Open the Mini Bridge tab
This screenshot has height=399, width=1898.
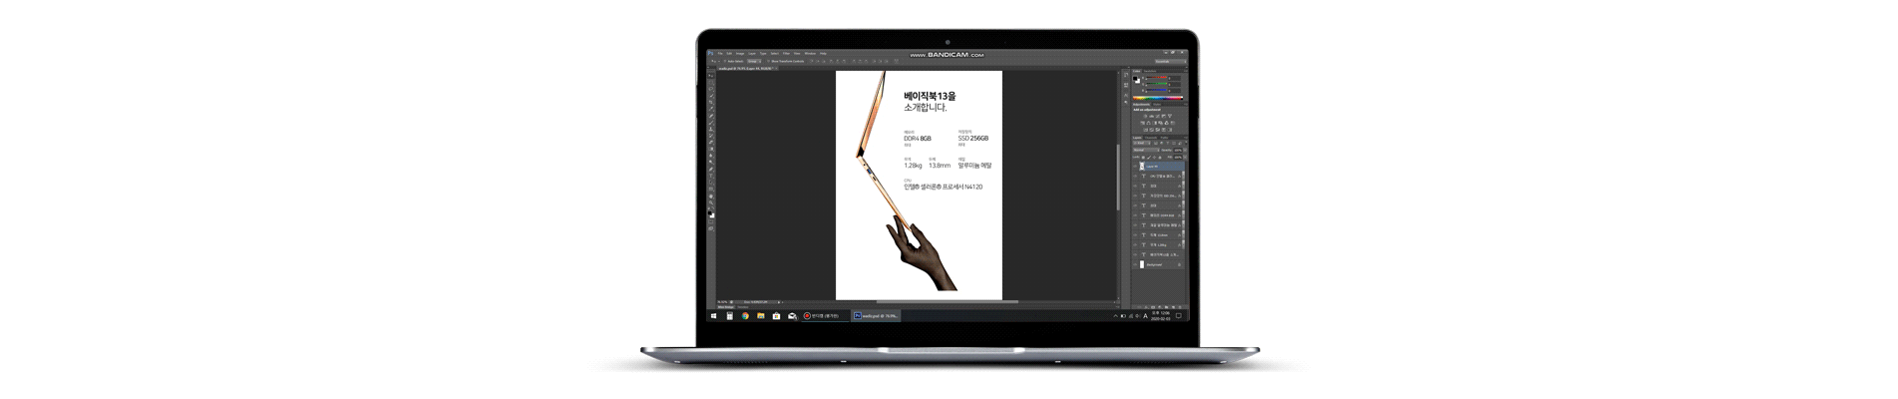pos(725,307)
